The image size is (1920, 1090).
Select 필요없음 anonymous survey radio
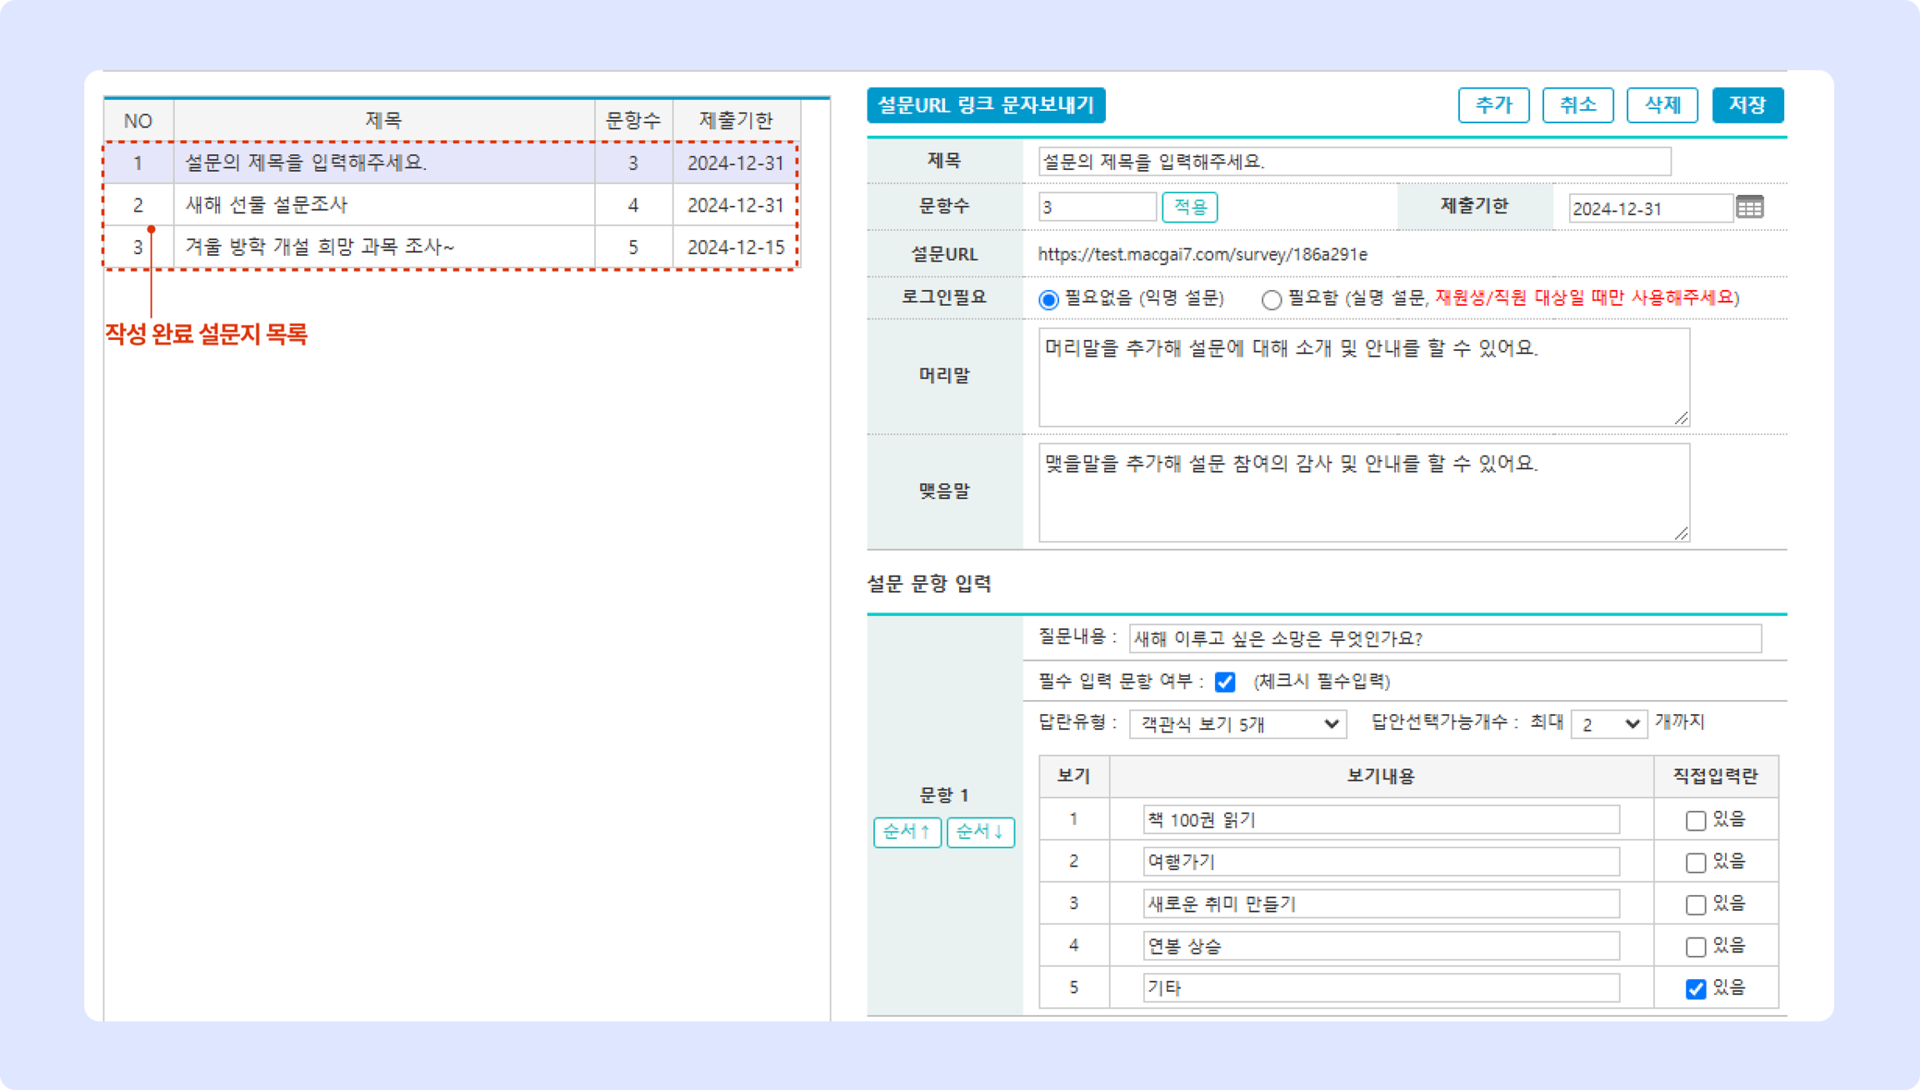click(x=1049, y=300)
